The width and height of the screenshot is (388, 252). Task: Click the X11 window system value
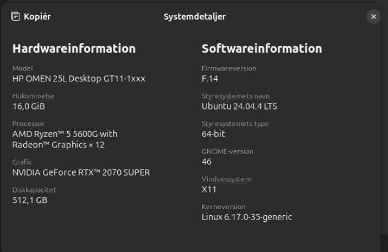click(x=209, y=189)
